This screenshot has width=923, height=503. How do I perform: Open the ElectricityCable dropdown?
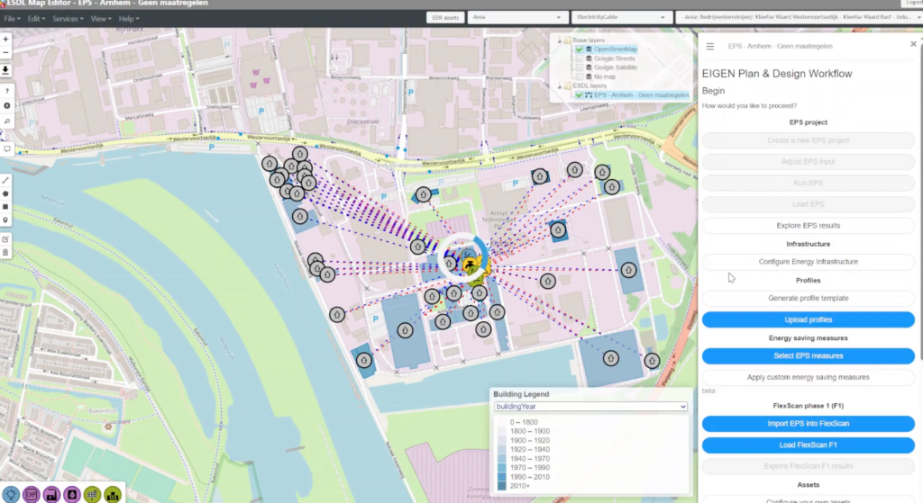tap(620, 18)
